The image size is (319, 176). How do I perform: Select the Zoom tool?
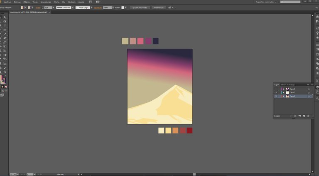[5, 72]
